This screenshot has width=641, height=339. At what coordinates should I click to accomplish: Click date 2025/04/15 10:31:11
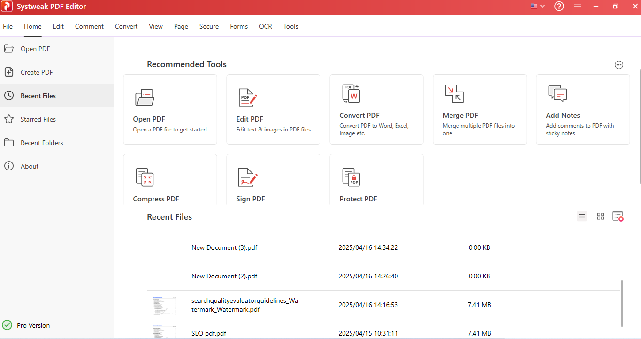click(368, 333)
